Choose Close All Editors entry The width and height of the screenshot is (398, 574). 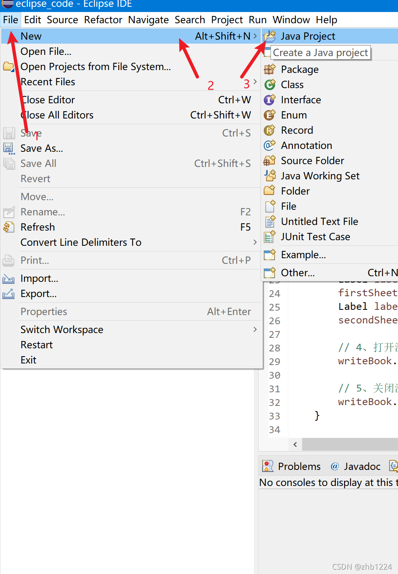point(131,115)
